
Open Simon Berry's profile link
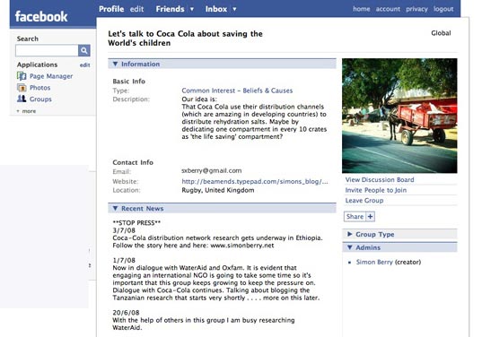[374, 262]
